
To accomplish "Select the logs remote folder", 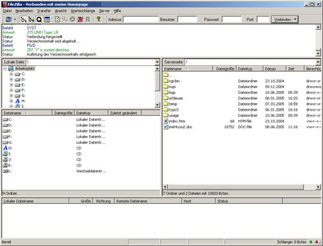I will [x=172, y=93].
